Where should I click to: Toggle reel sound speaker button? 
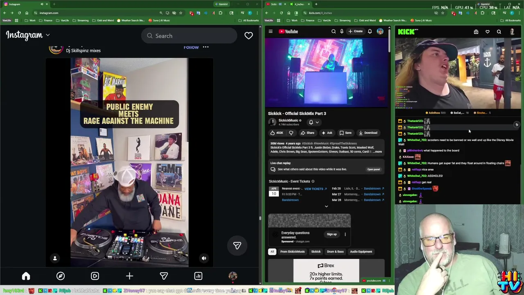(204, 258)
